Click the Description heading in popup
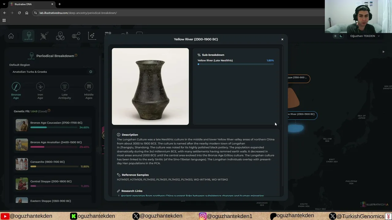The height and width of the screenshot is (220, 392). pyautogui.click(x=130, y=135)
